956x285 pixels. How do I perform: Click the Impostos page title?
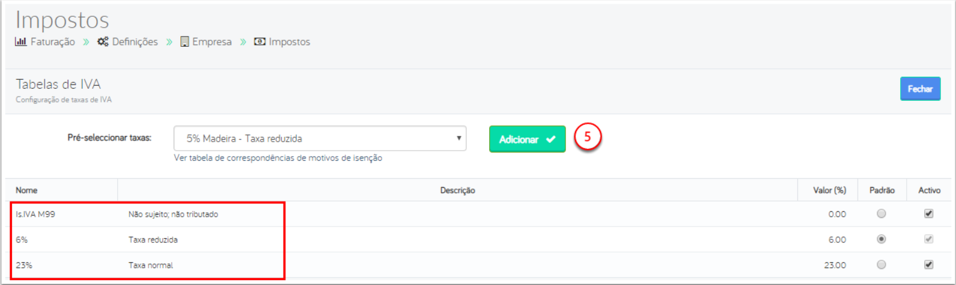[x=62, y=20]
